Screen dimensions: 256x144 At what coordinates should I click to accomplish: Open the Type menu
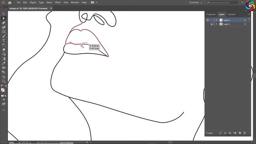click(x=41, y=2)
